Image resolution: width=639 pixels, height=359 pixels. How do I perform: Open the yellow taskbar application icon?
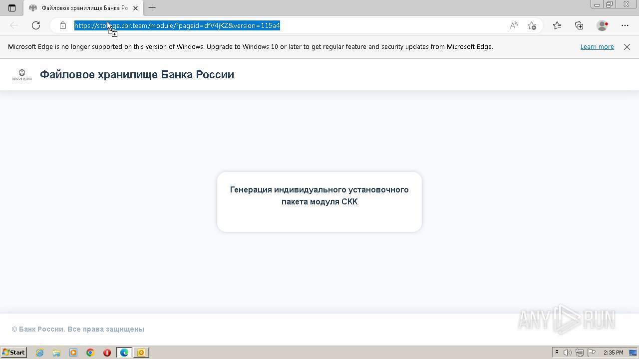(141, 353)
